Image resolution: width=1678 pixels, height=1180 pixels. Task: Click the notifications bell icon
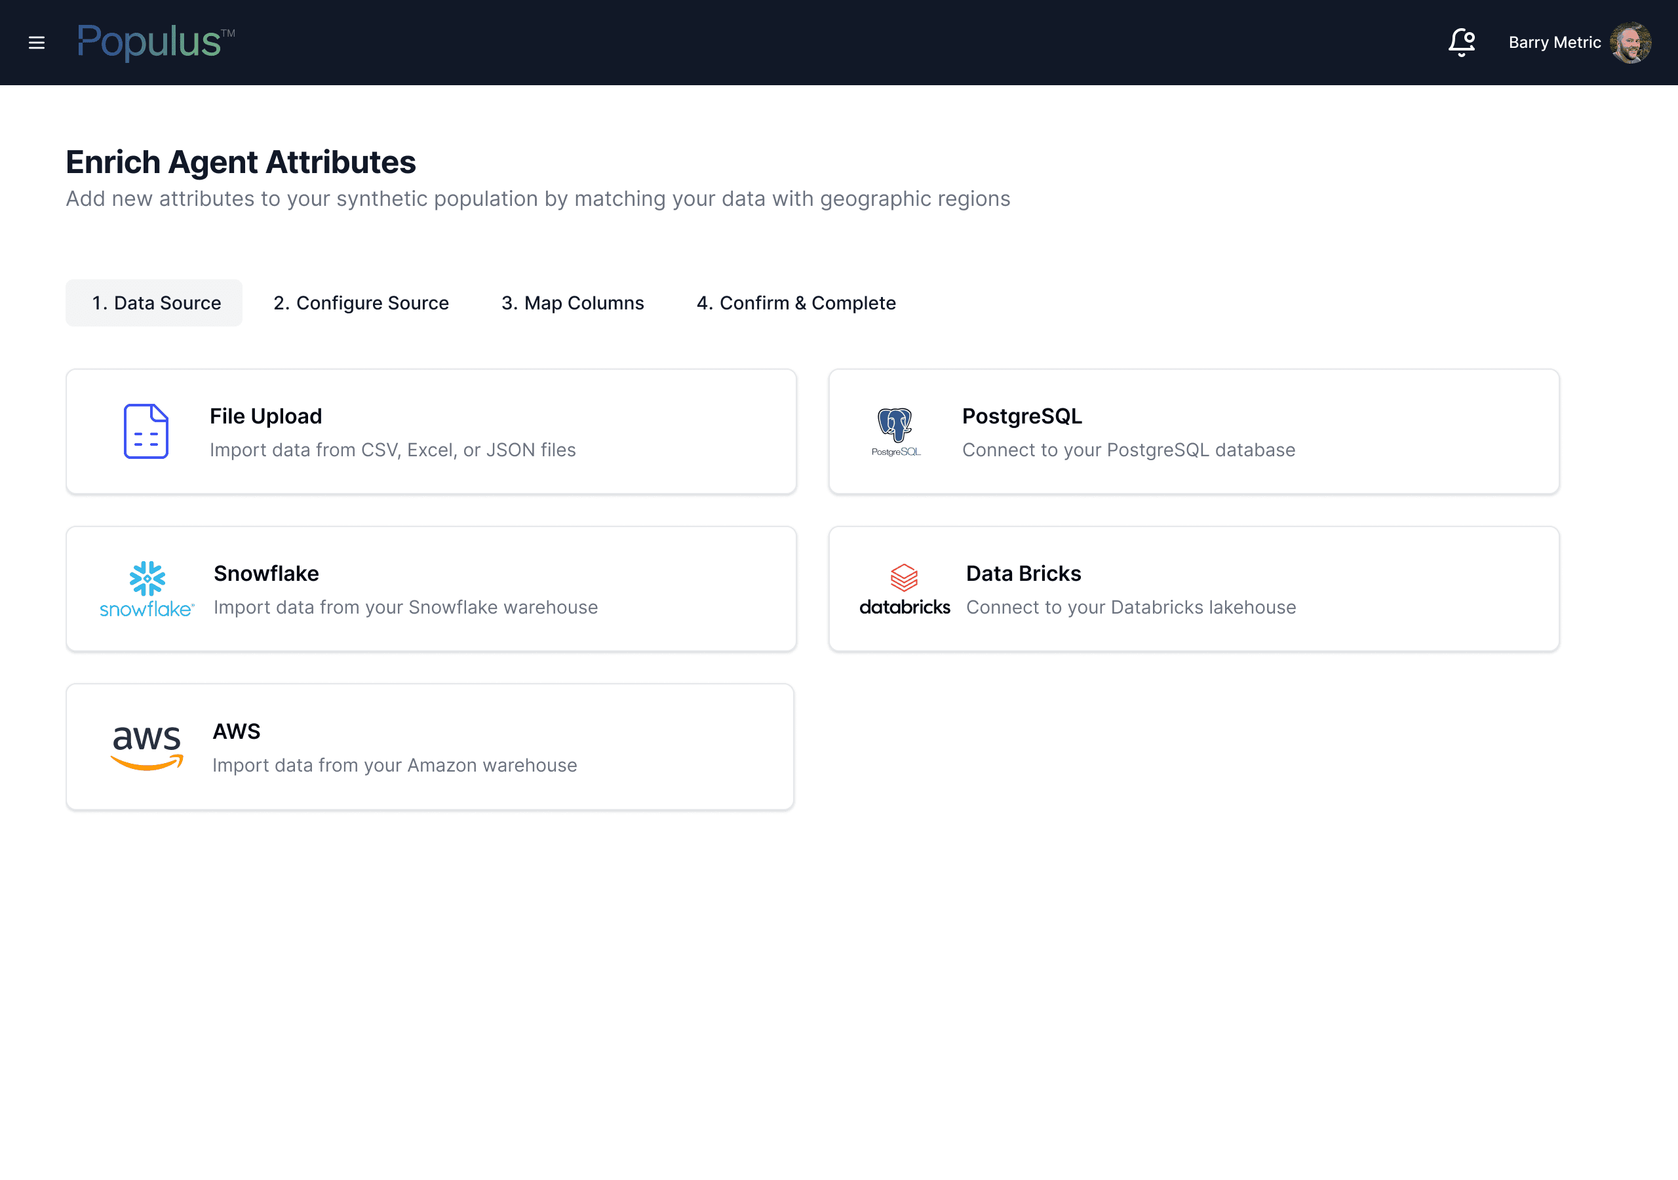pos(1462,43)
